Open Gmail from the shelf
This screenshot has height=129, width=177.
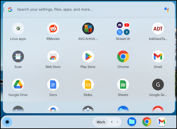[162, 121]
